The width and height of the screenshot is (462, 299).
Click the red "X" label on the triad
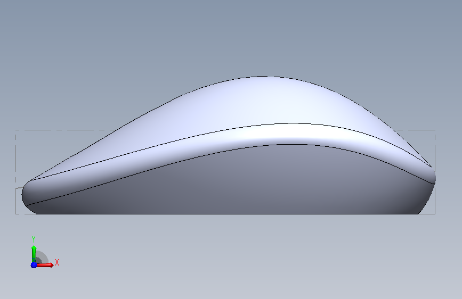pyautogui.click(x=57, y=262)
